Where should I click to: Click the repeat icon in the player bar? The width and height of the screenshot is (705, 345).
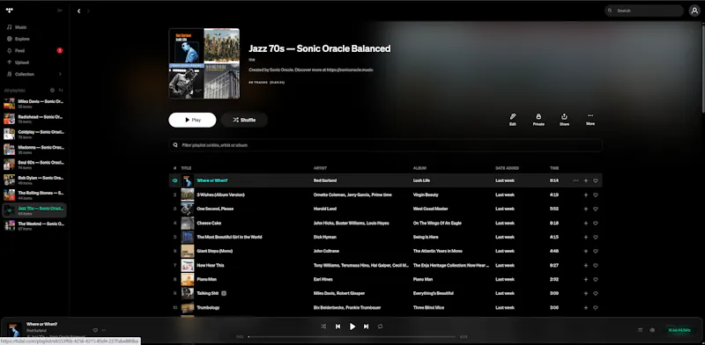click(380, 327)
